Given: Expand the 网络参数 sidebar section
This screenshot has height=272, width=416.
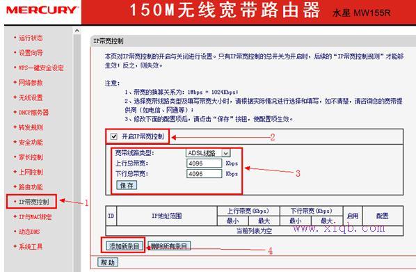Looking at the screenshot, I should (31, 83).
